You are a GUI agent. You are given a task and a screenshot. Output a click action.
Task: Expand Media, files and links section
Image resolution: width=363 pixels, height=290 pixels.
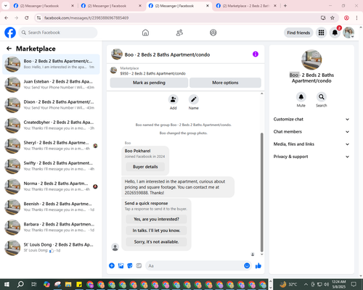tap(311, 144)
